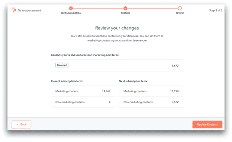Click the 14,862 current marketing contacts value

(106, 91)
